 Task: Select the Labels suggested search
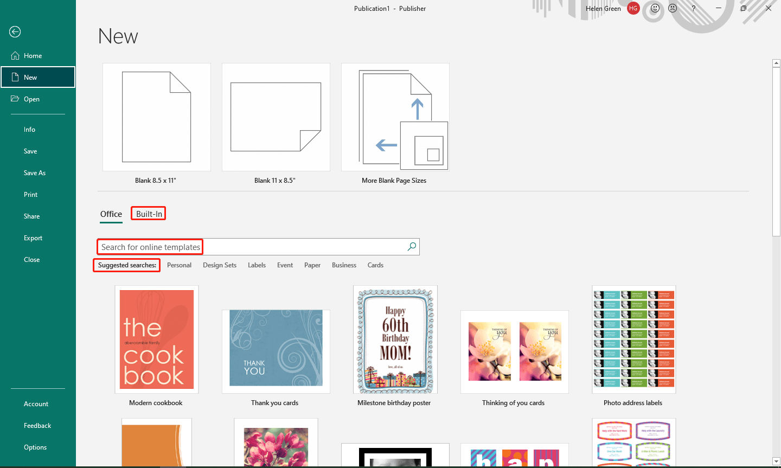[x=257, y=265]
